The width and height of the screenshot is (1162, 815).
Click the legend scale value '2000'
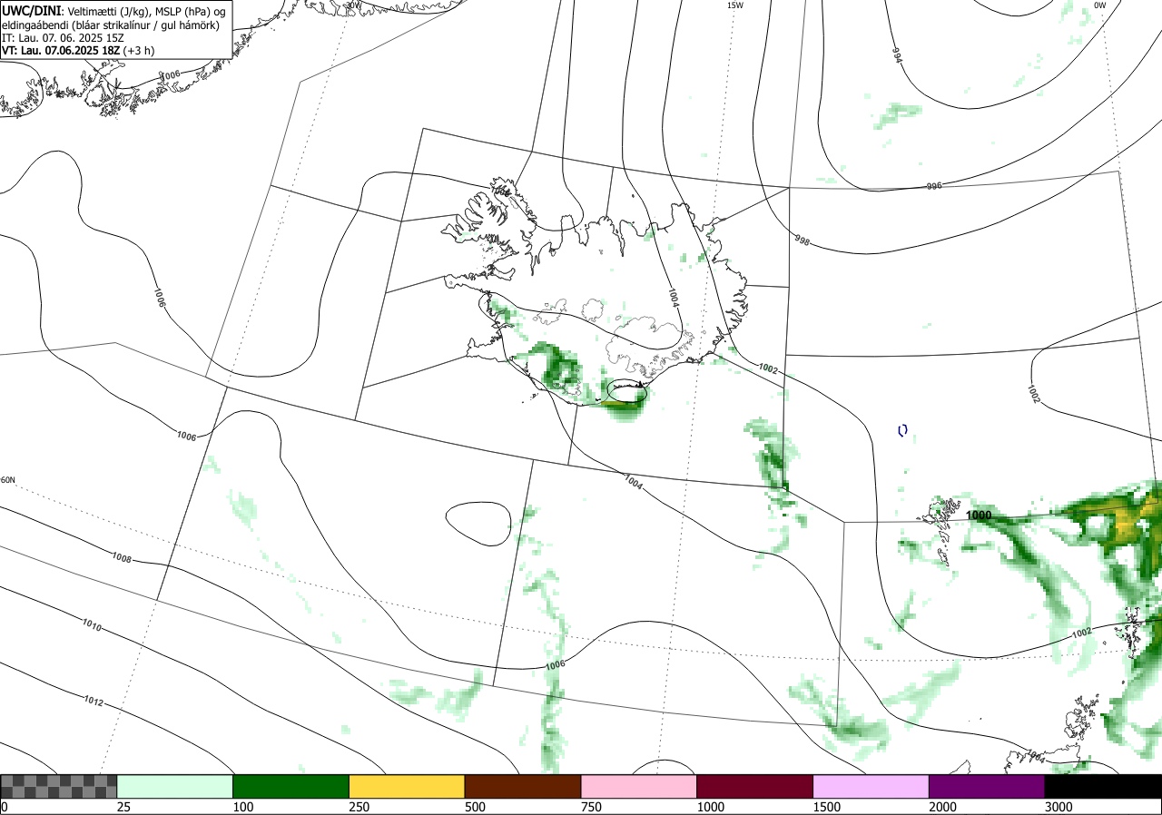[943, 807]
